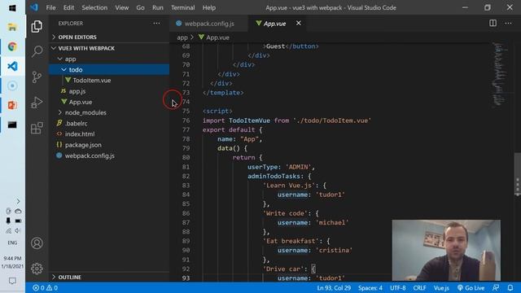Open app.js in explorer
521x293 pixels.
pos(109,91)
